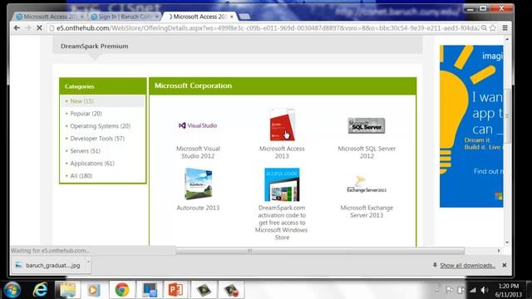Open Microsoft Access 2013 link
This screenshot has width=532, height=299.
coord(282,152)
